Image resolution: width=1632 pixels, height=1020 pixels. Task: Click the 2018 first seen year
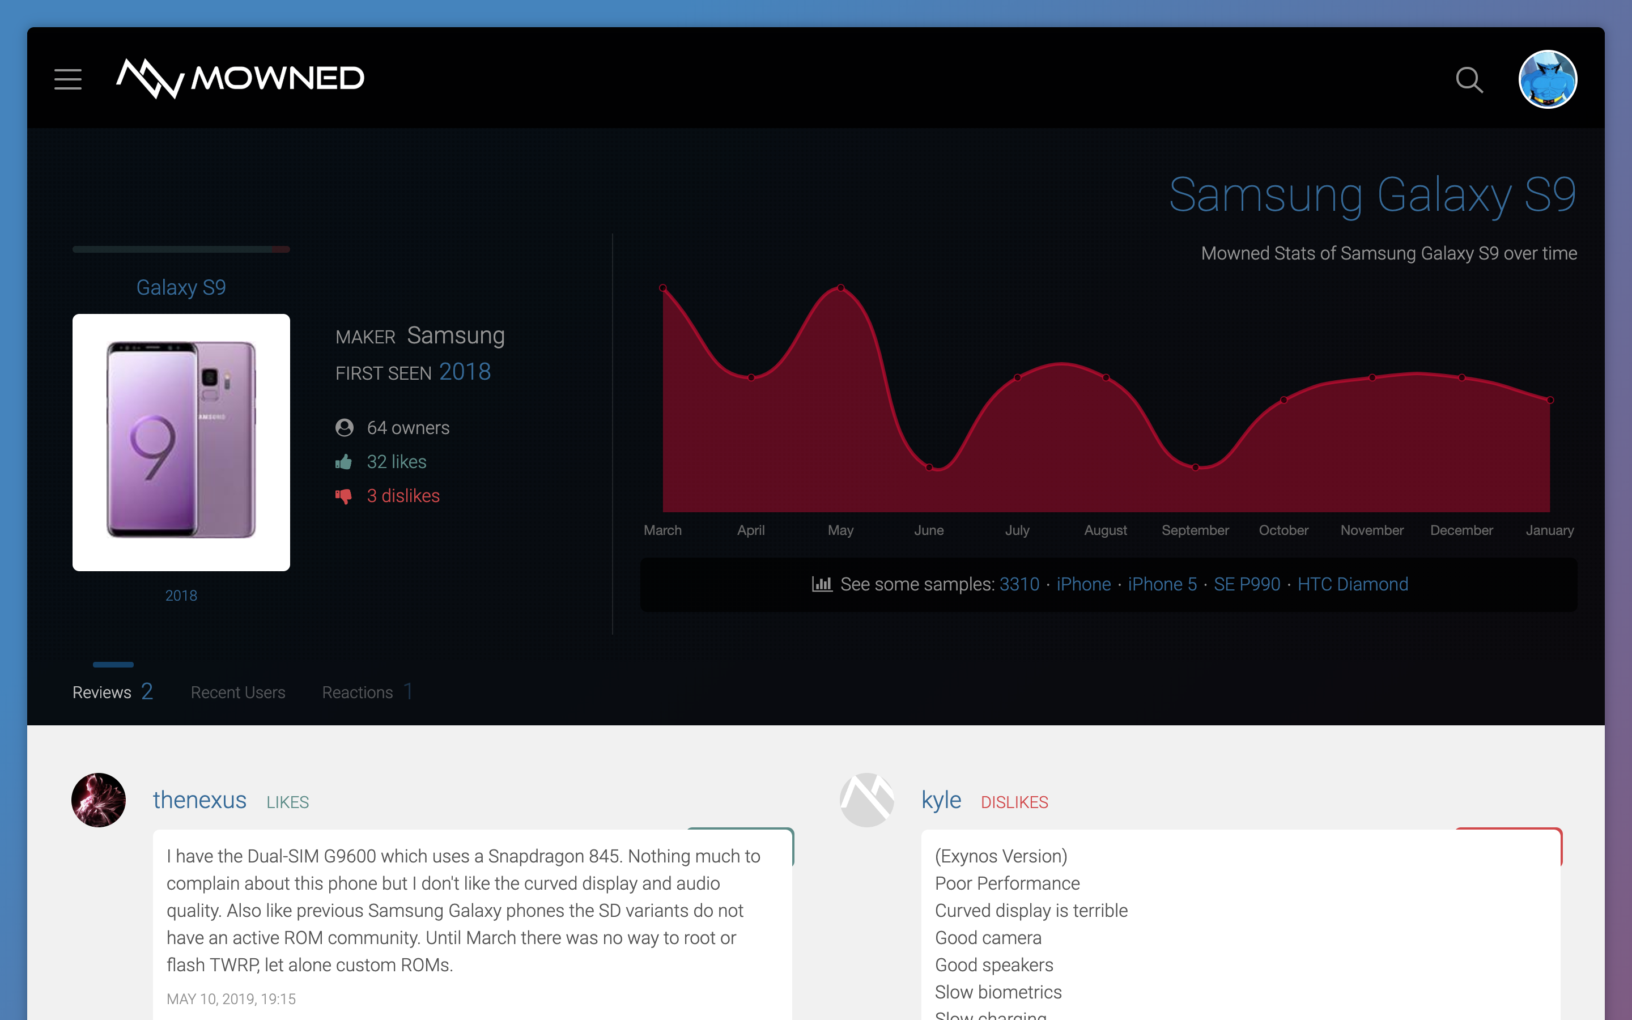pos(465,372)
